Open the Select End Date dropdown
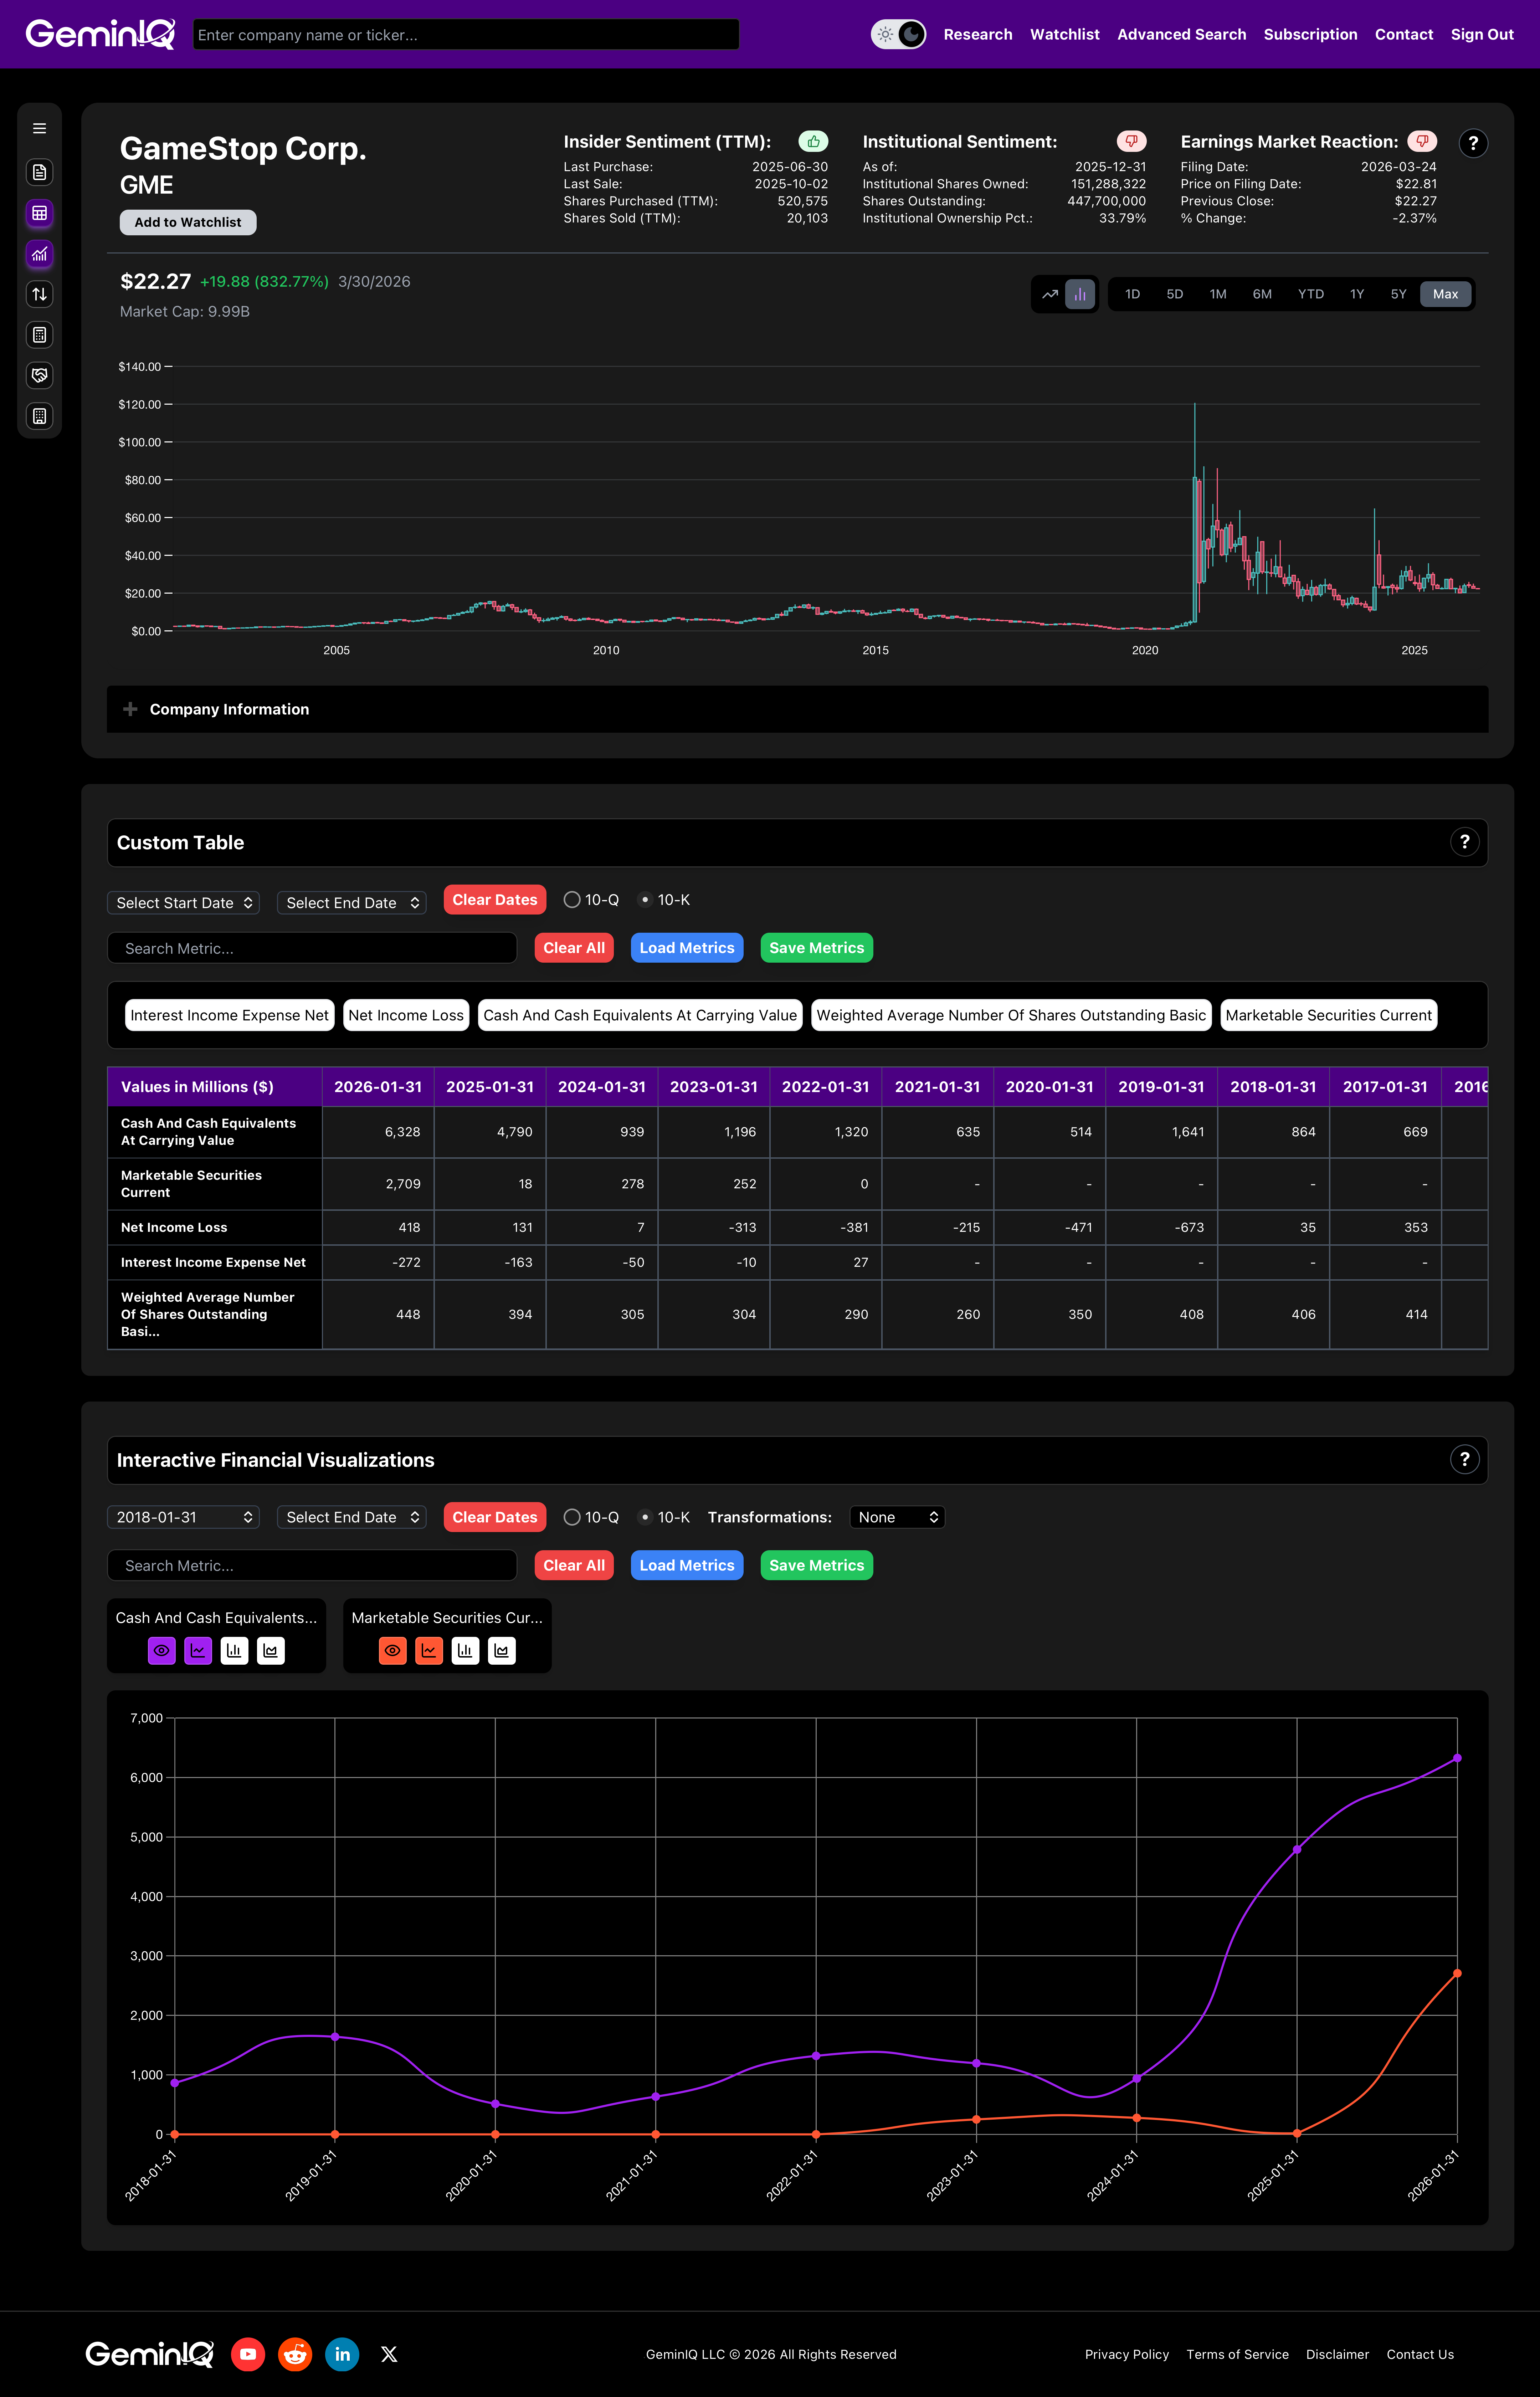This screenshot has width=1540, height=2397. (351, 902)
